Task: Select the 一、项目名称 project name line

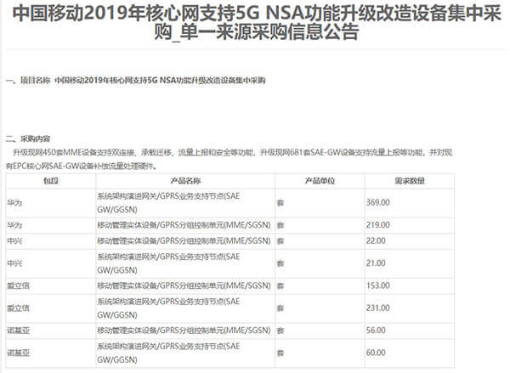Action: coord(136,80)
